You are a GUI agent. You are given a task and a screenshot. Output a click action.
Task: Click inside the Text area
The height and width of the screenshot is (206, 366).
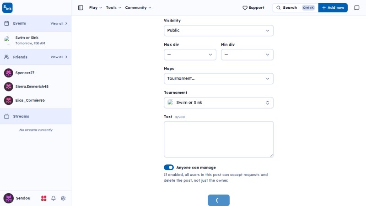219,139
